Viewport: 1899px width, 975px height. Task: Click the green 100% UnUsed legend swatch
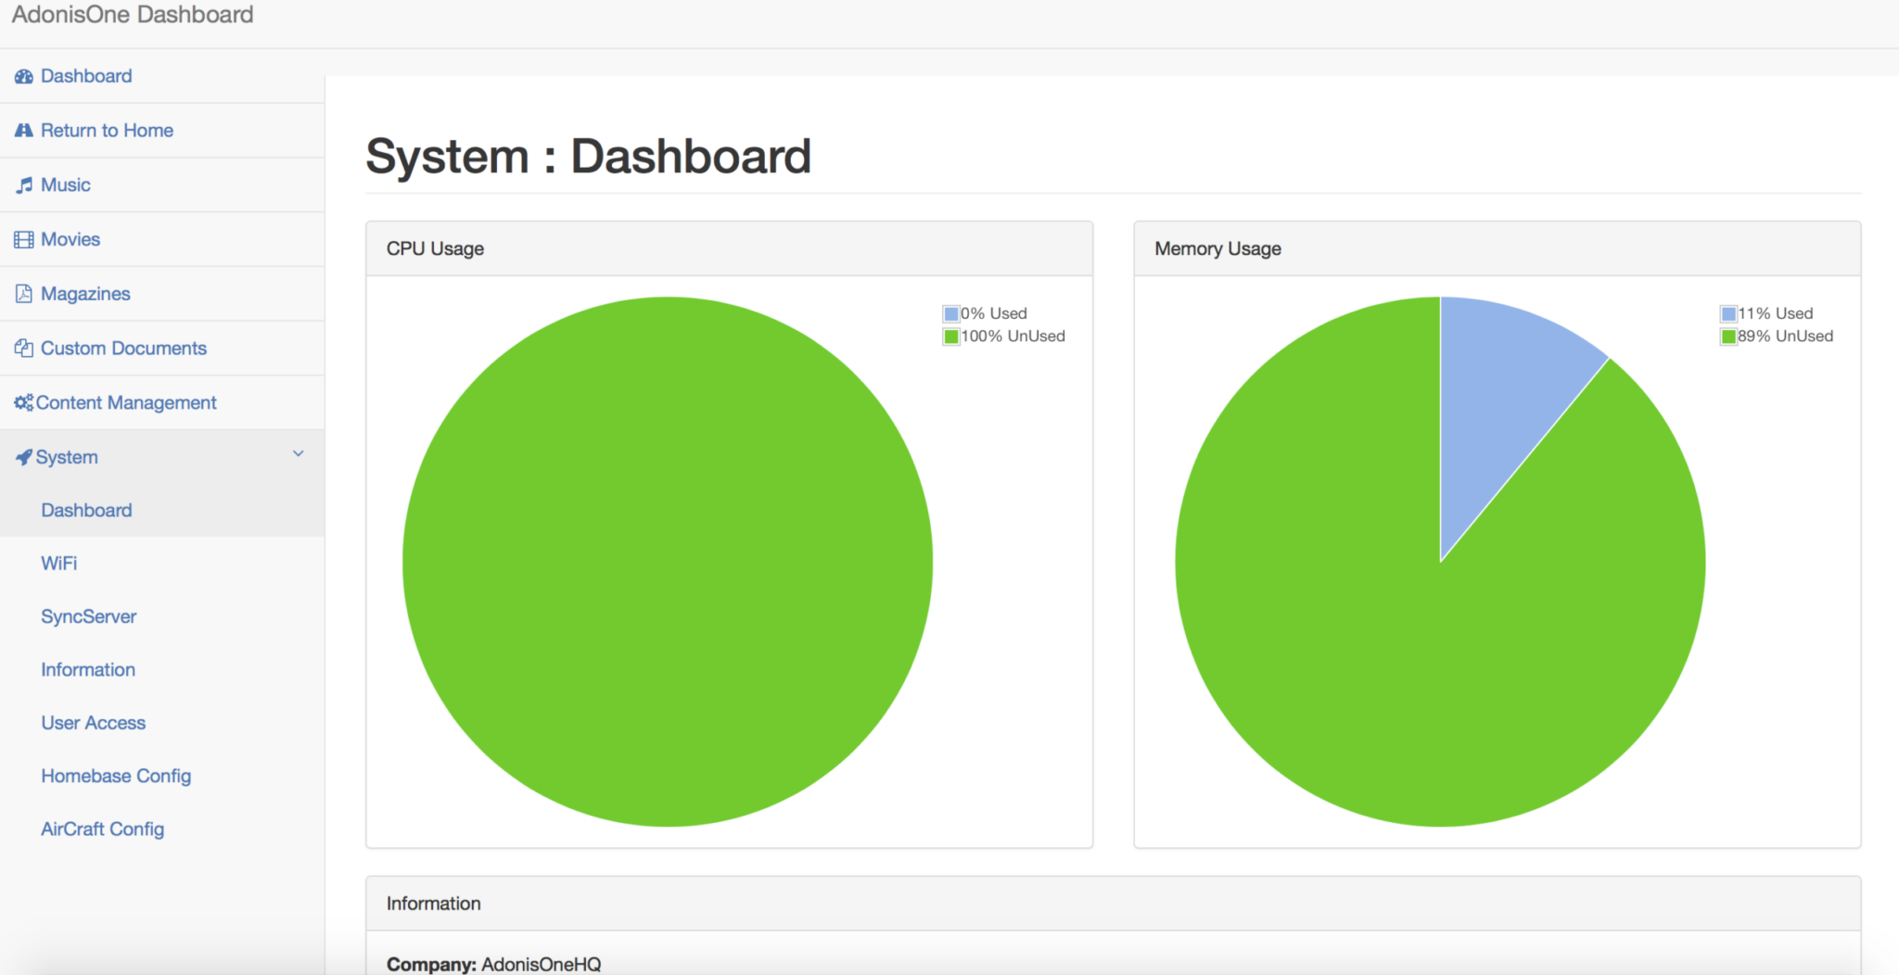pyautogui.click(x=950, y=336)
